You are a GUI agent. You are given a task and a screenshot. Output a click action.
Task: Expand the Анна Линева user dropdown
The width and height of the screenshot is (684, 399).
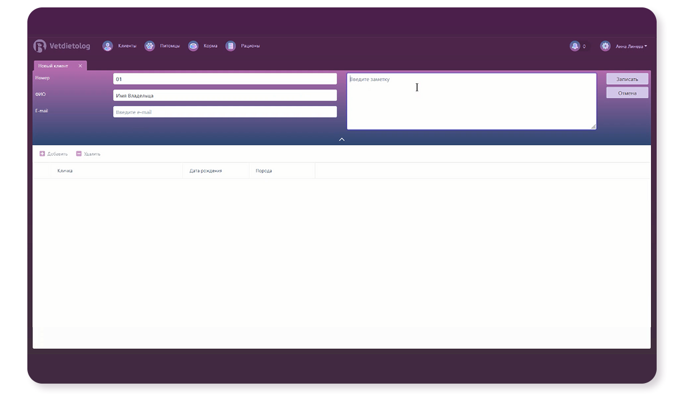coord(632,47)
